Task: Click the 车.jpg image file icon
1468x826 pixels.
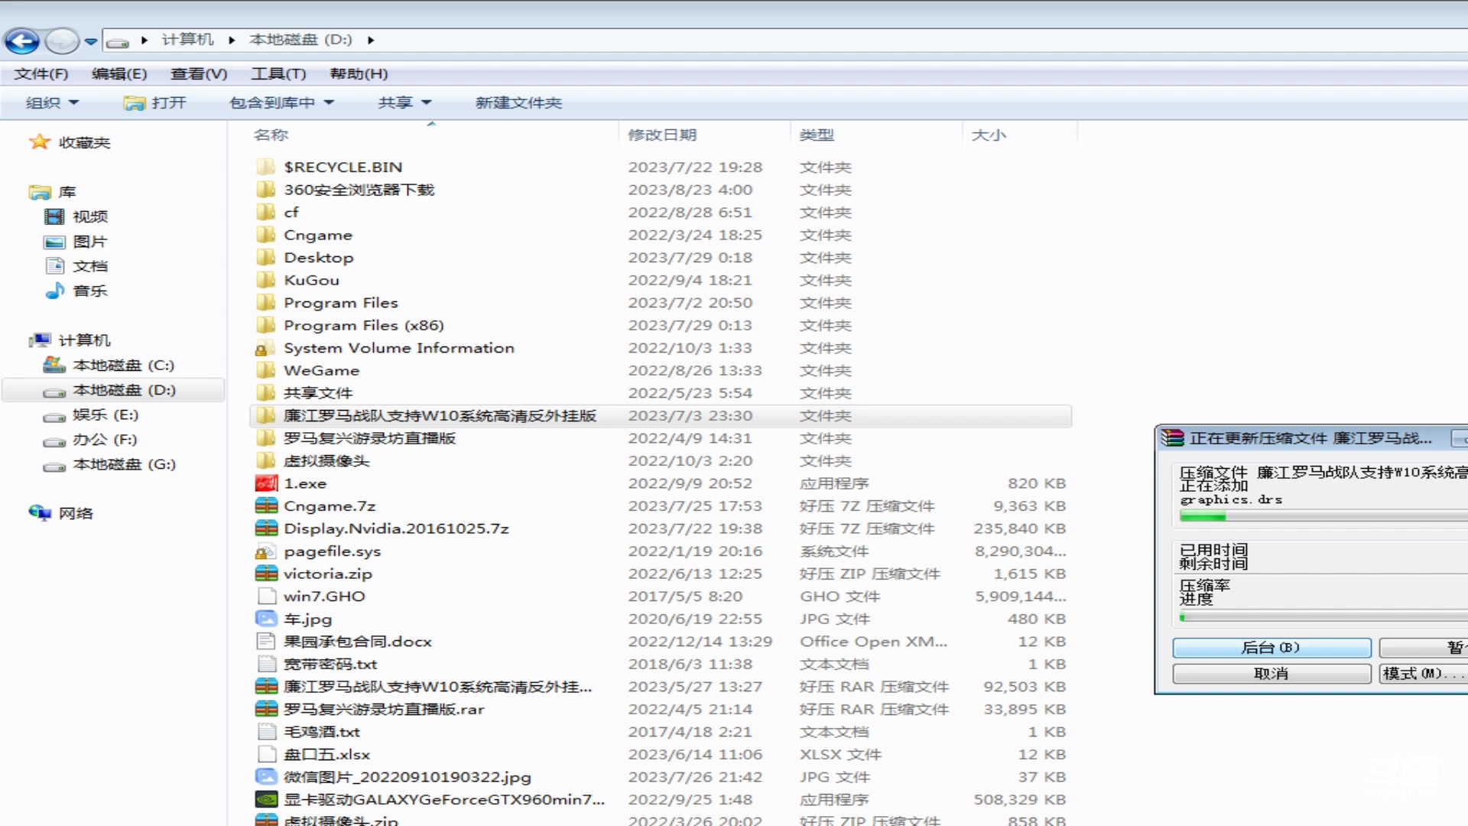Action: [265, 619]
